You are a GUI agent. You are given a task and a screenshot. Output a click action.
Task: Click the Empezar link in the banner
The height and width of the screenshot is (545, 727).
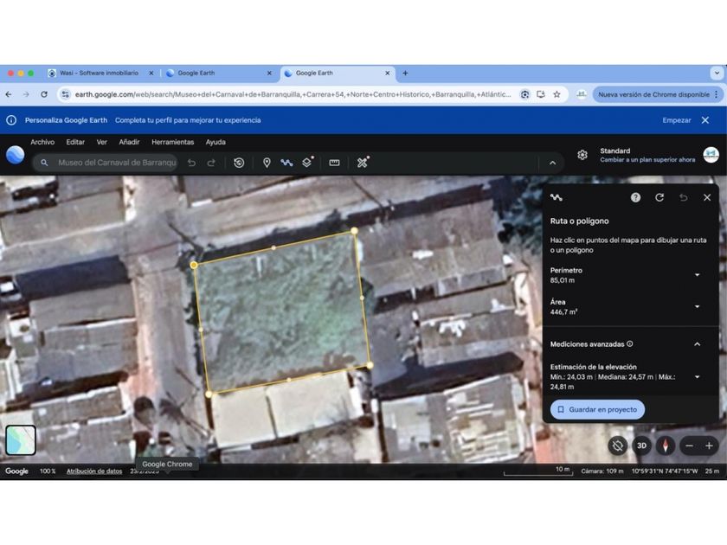click(x=676, y=120)
